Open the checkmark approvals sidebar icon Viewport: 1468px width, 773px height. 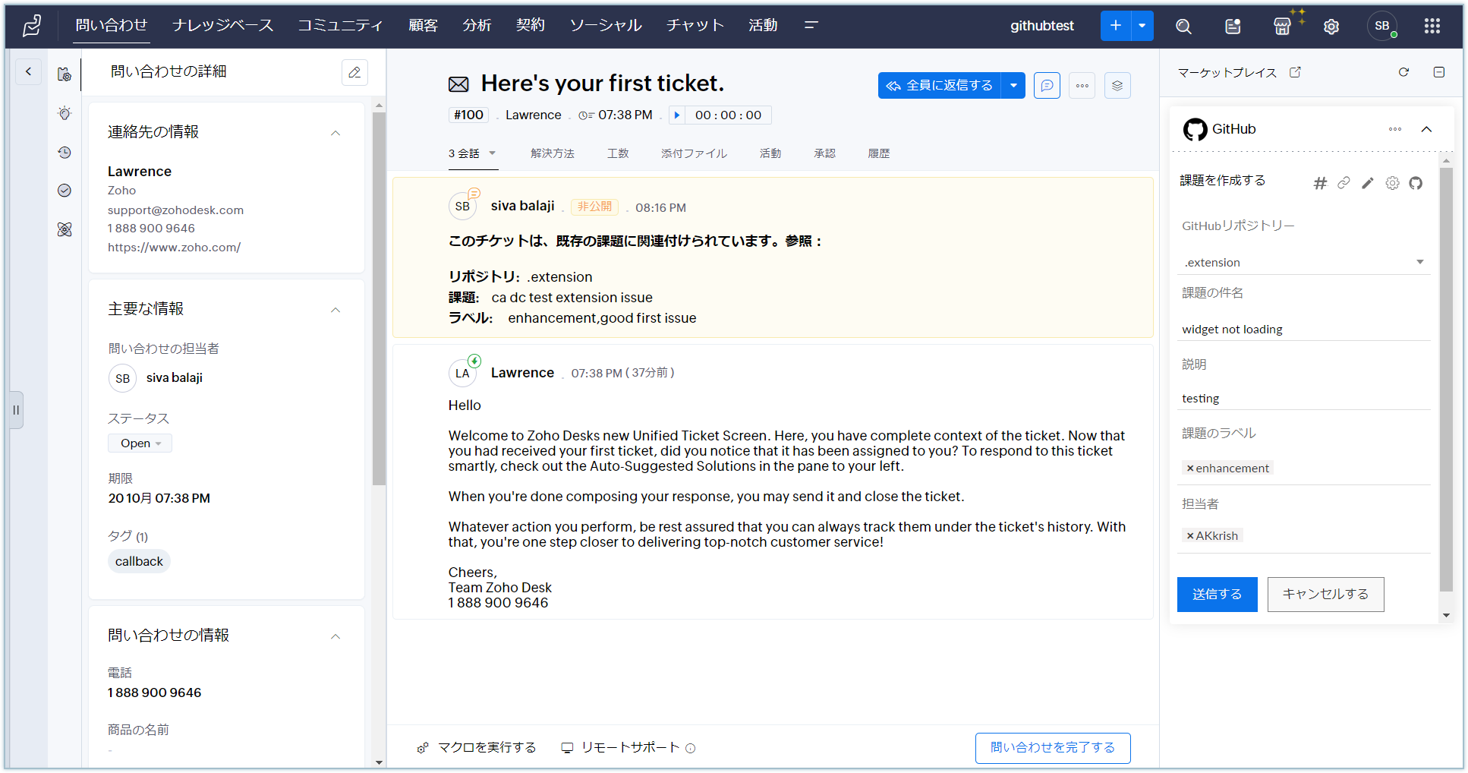(65, 191)
